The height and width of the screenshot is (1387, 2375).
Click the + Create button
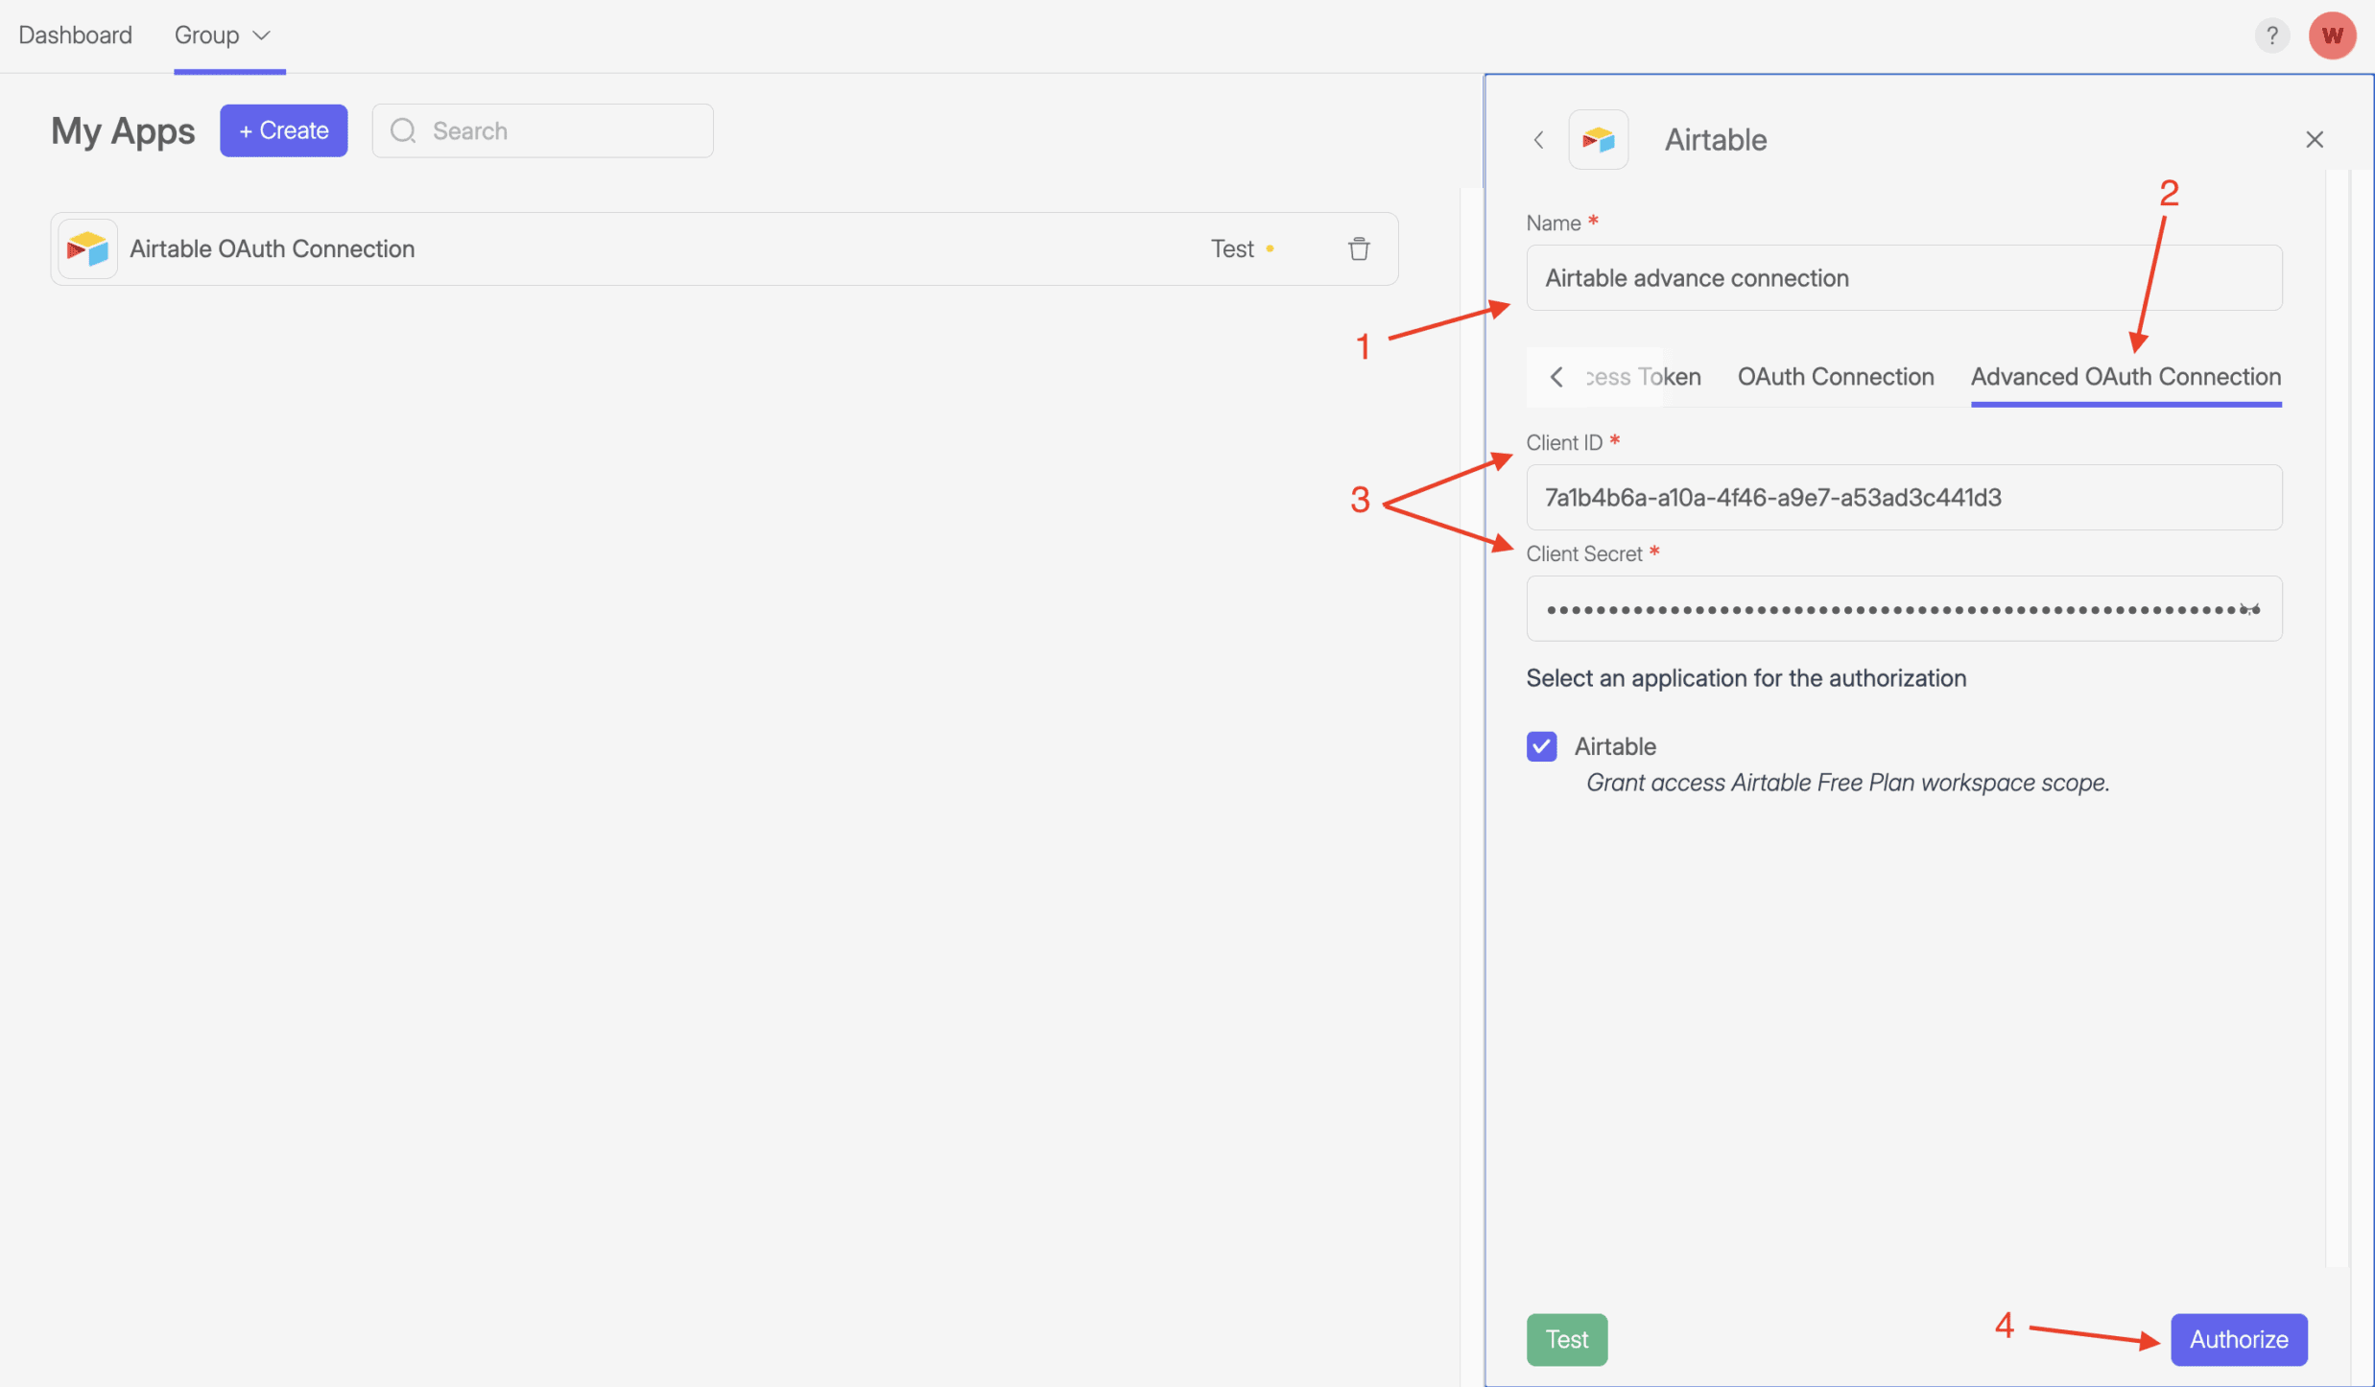283,130
